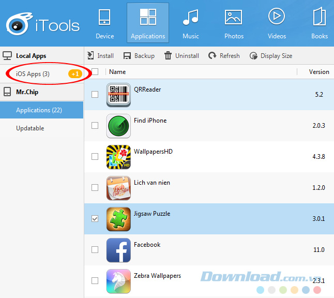Select the QRReader app name
The height and width of the screenshot is (298, 334).
(x=147, y=90)
